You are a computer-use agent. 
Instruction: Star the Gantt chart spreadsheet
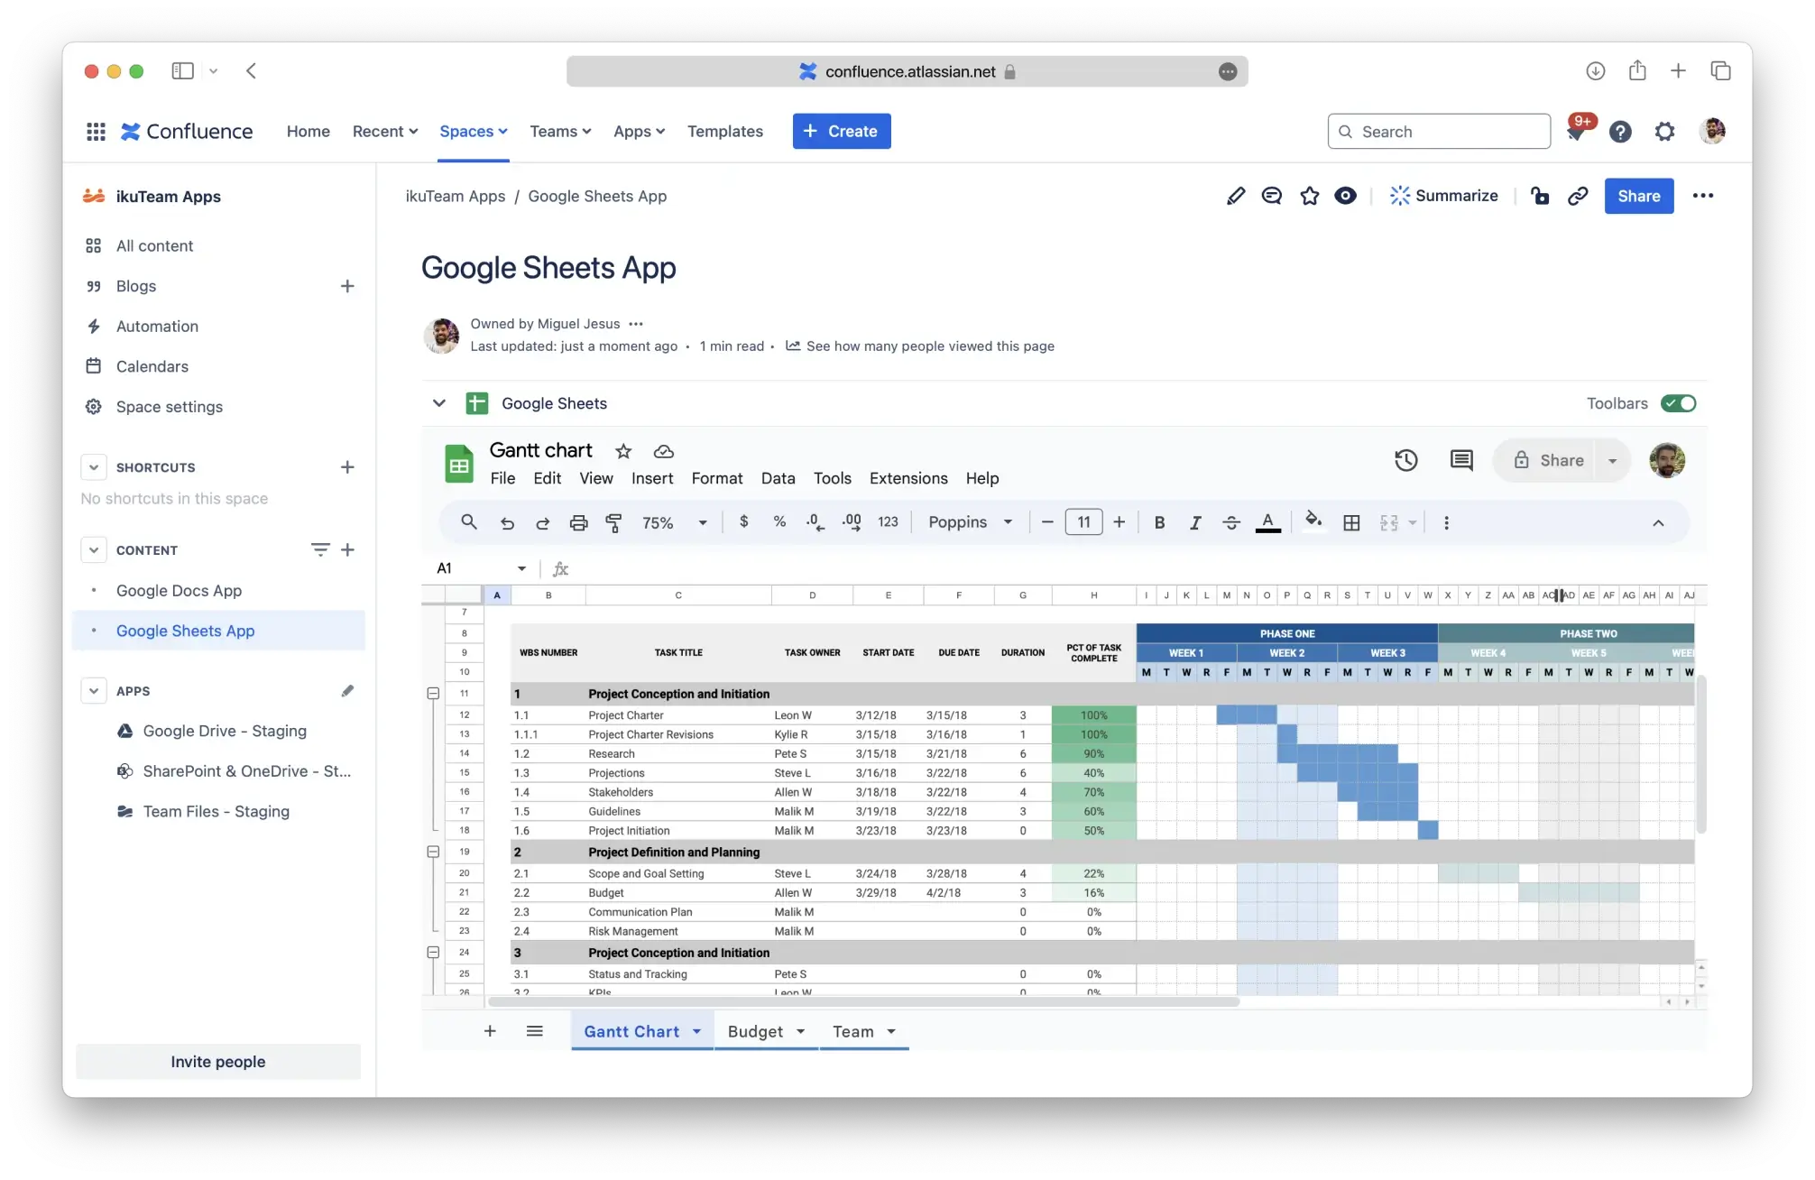pos(623,451)
